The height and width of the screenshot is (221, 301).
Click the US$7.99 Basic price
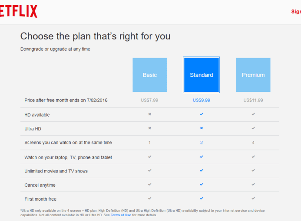pyautogui.click(x=149, y=100)
